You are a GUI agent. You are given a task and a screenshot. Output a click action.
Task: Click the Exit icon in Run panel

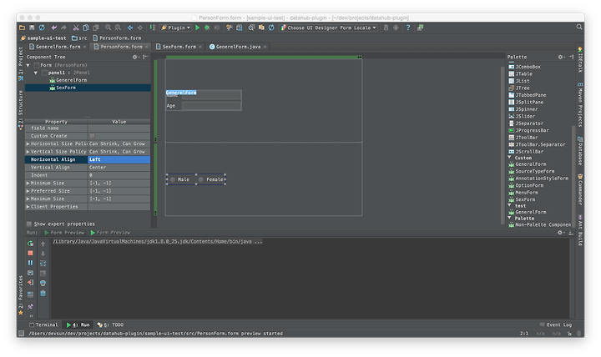pyautogui.click(x=30, y=282)
